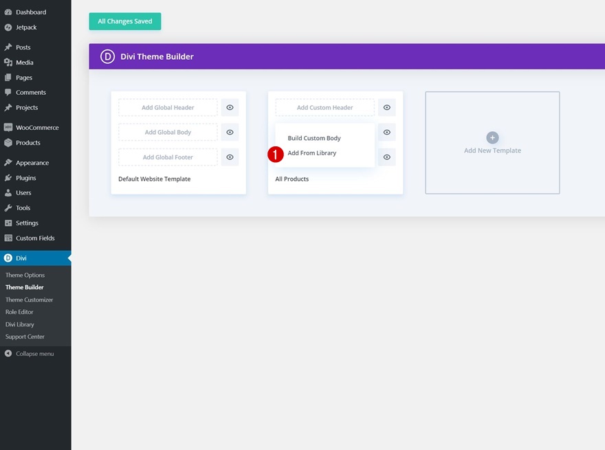Screen dimensions: 605x450
Task: Click Add Global Header area
Action: click(x=168, y=108)
